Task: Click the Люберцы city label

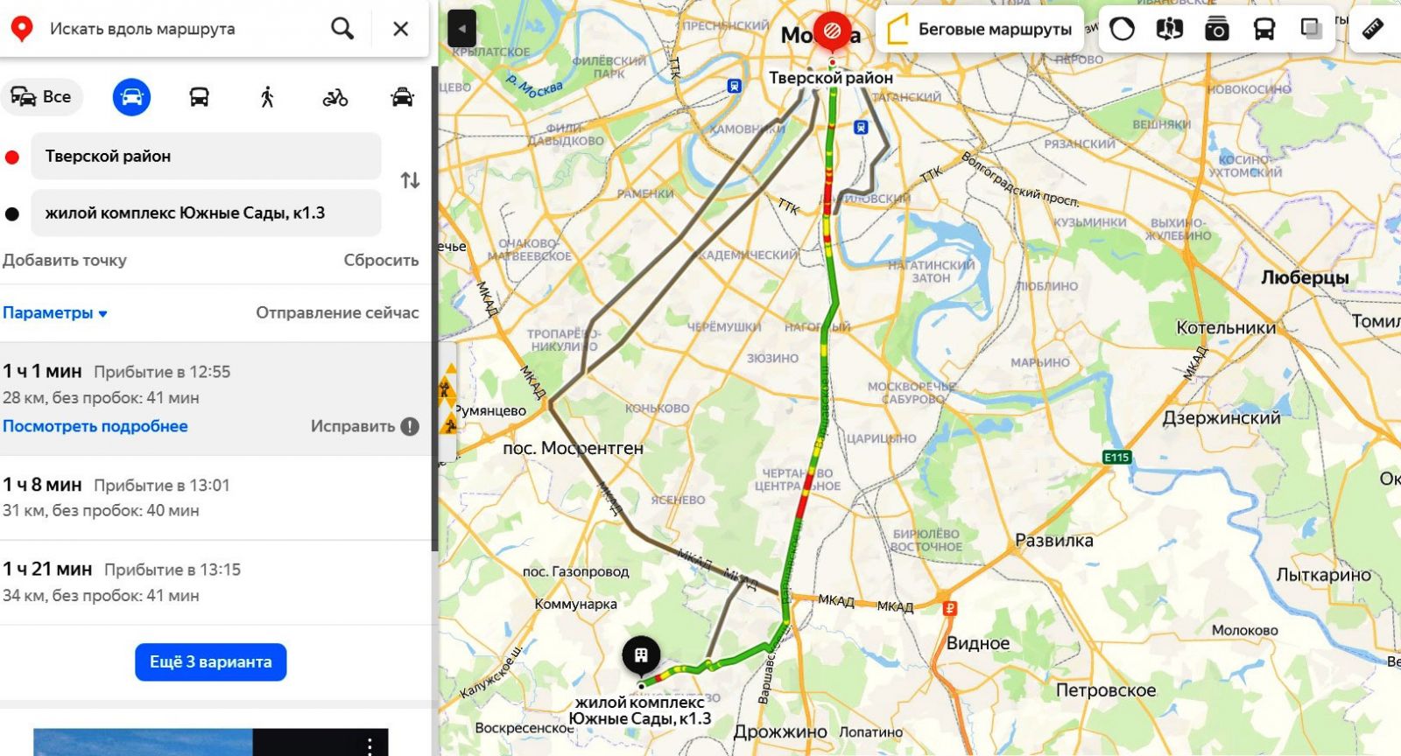Action: pos(1305,277)
